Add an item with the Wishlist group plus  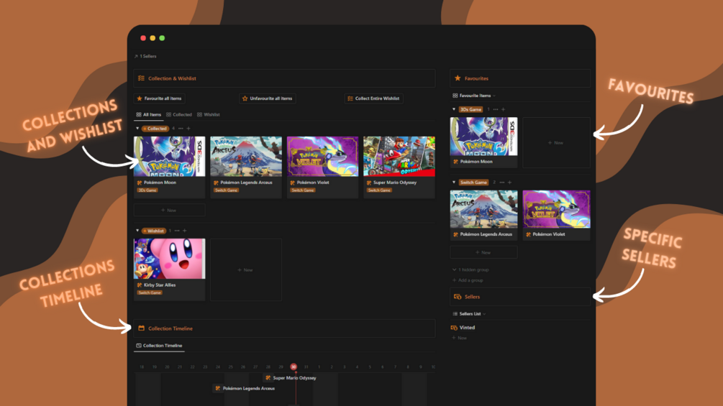(x=184, y=231)
